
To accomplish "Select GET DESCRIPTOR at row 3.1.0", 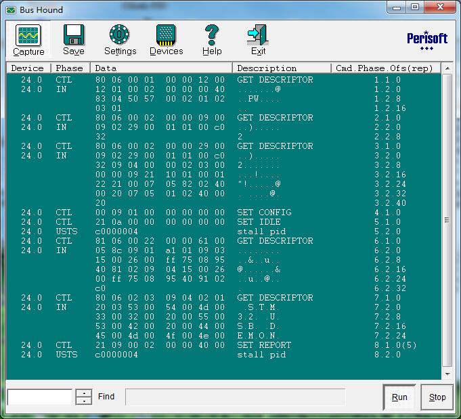I will tap(275, 146).
